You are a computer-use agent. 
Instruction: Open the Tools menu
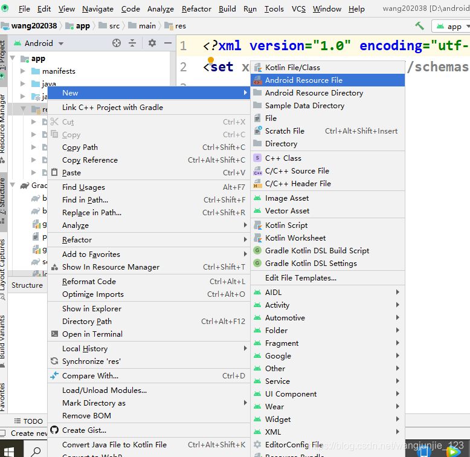coord(274,9)
